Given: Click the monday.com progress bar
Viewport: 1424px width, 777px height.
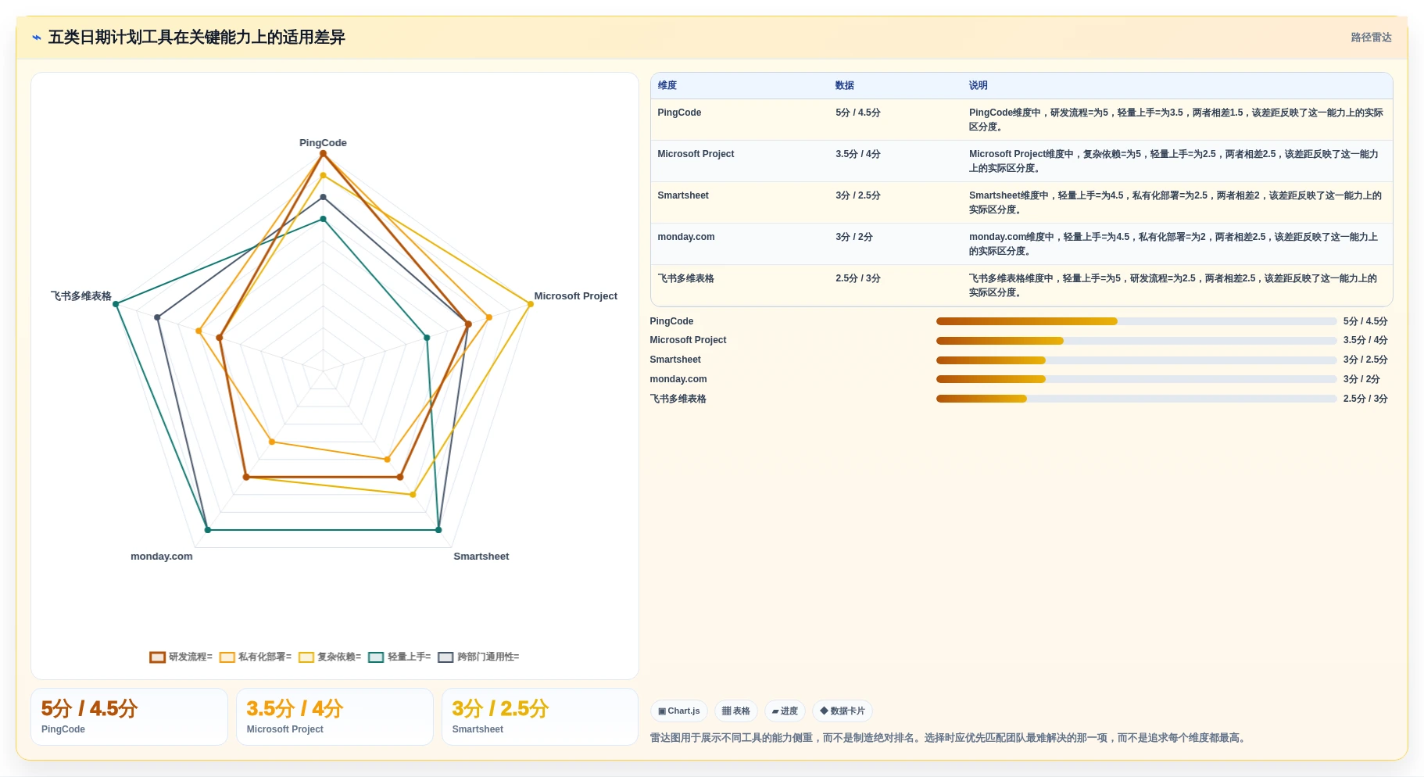Looking at the screenshot, I should 1136,379.
